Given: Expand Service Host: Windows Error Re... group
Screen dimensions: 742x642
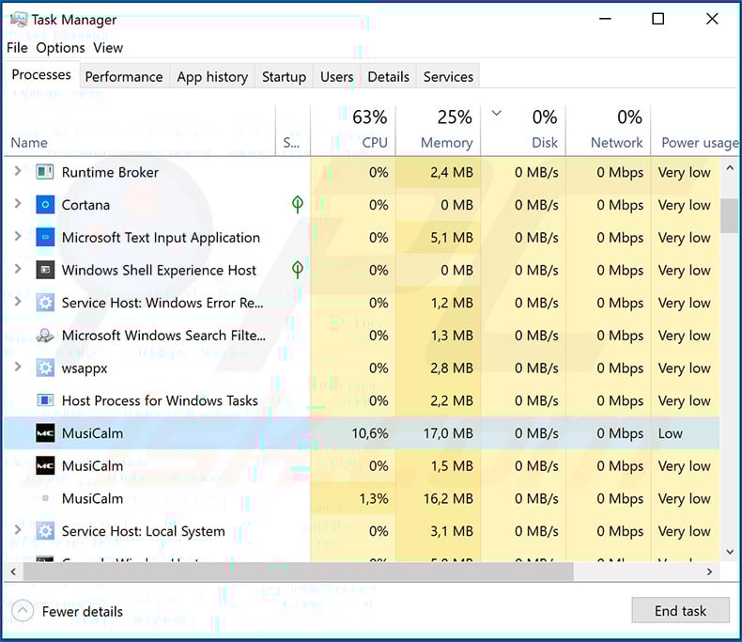Looking at the screenshot, I should 18,302.
